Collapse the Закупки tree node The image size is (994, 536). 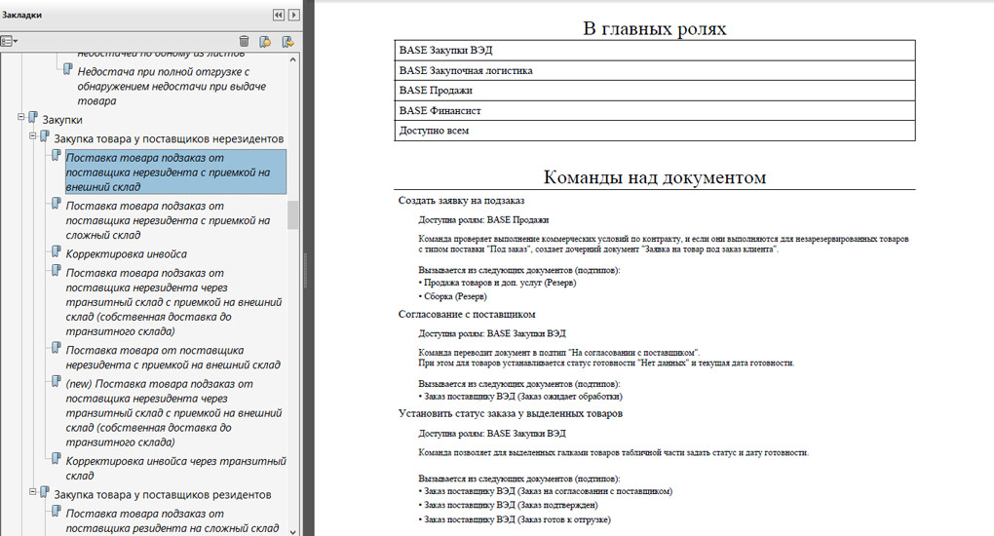tap(20, 117)
